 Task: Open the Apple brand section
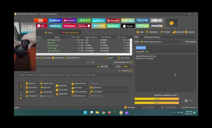coord(128,26)
